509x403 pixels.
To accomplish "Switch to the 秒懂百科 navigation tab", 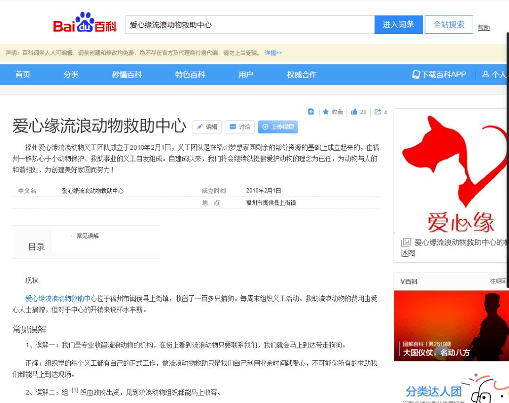I will tap(126, 74).
